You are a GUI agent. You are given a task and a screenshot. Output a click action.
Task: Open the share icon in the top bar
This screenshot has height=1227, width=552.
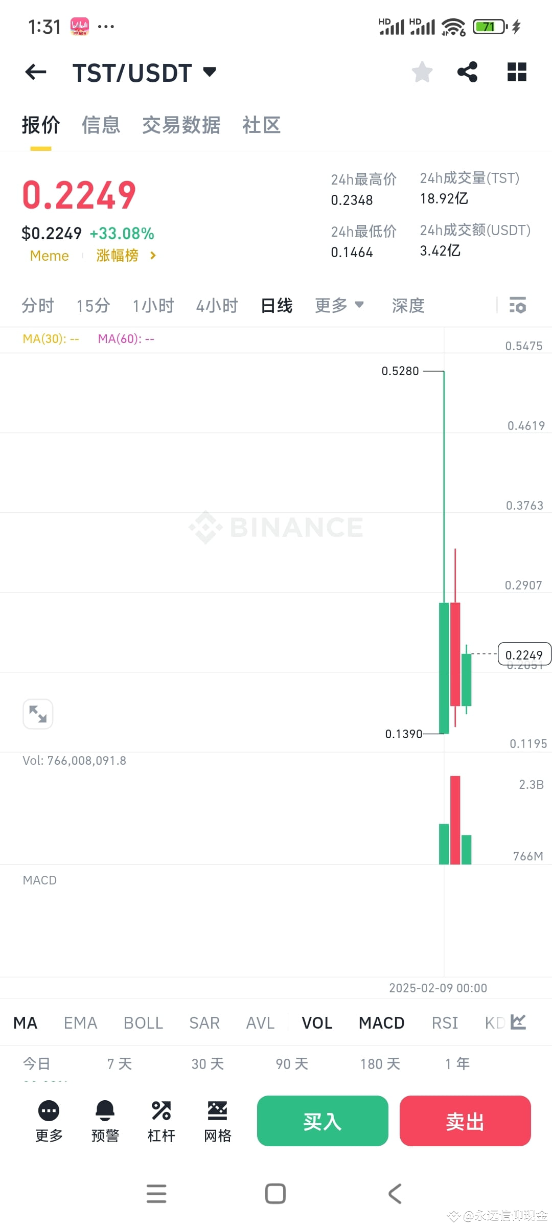coord(468,72)
